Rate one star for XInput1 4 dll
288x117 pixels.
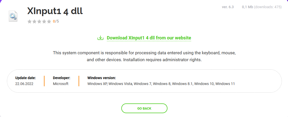(29, 22)
